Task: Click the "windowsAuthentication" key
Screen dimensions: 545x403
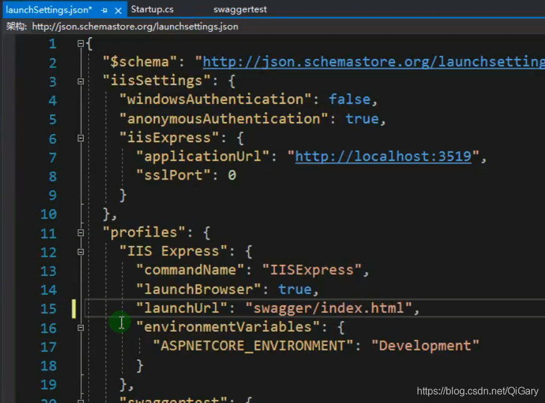Action: click(215, 99)
